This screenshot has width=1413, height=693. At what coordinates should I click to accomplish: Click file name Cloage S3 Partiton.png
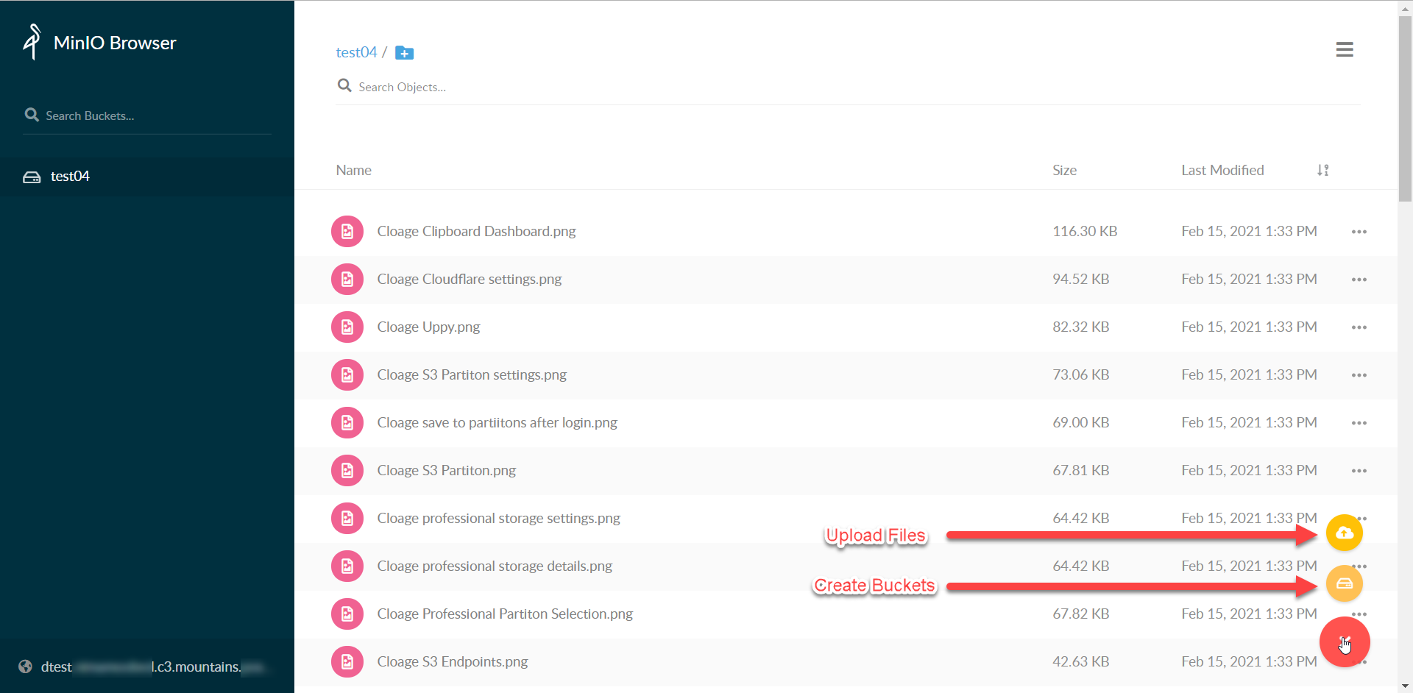(x=446, y=470)
